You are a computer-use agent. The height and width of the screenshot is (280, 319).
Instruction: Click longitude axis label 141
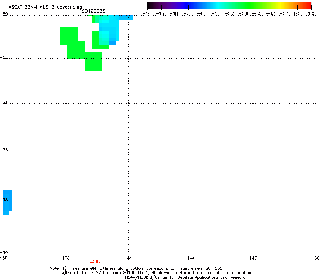128,258
